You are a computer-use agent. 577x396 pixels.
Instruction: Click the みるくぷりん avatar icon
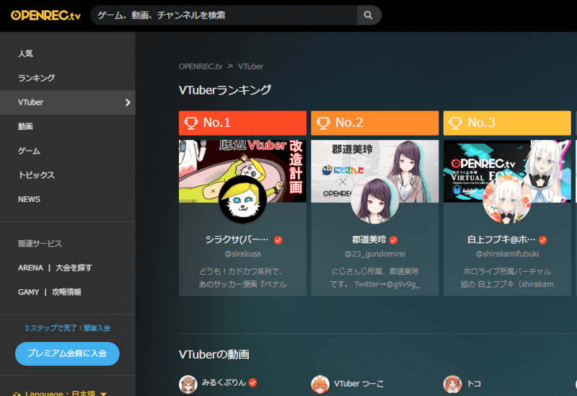tap(188, 384)
